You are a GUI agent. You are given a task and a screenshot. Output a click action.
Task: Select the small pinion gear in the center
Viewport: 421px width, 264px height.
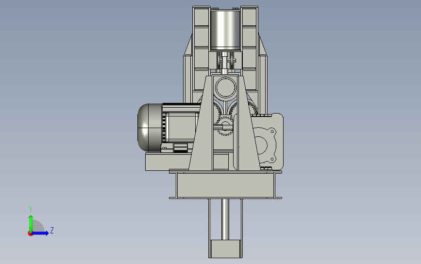click(x=225, y=126)
